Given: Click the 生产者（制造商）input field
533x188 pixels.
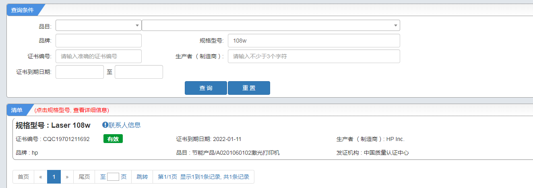Looking at the screenshot, I should point(314,56).
